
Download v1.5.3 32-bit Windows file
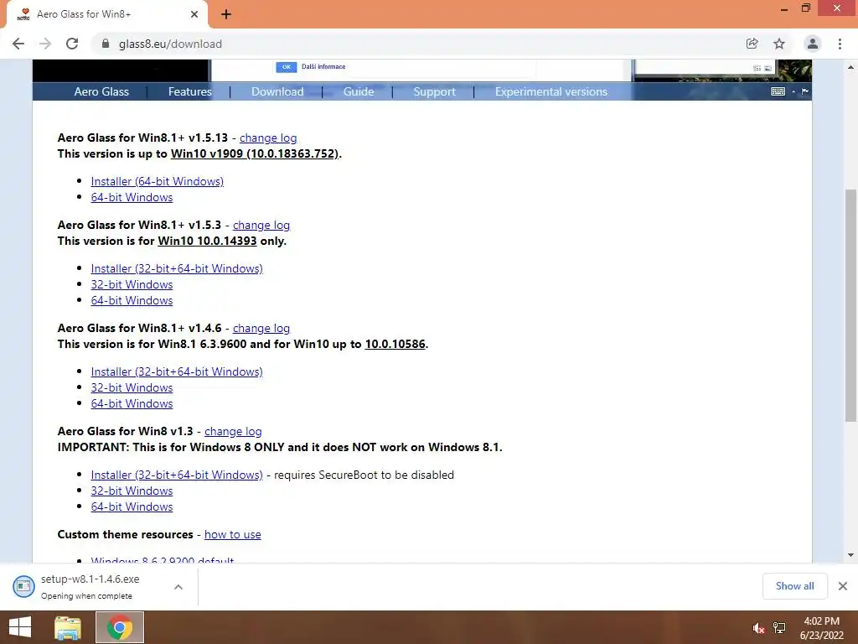coord(132,284)
